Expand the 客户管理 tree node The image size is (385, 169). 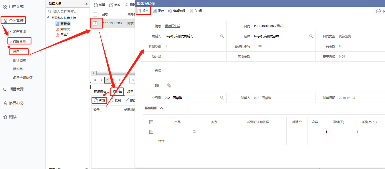(x=11, y=31)
